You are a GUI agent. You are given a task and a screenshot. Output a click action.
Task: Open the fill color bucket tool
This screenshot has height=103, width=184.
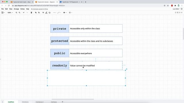[x=43, y=13]
